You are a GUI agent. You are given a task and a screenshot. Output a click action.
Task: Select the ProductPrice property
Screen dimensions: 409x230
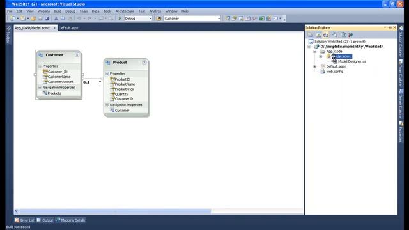(125, 89)
